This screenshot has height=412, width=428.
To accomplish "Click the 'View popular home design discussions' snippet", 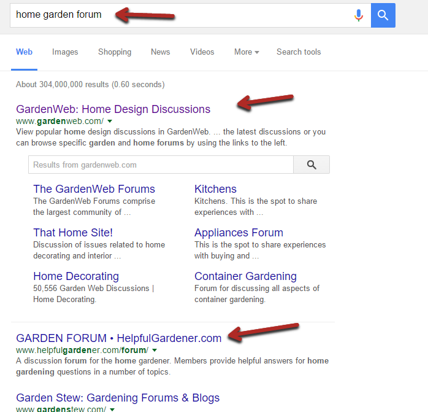I will pyautogui.click(x=170, y=138).
